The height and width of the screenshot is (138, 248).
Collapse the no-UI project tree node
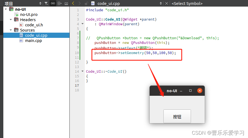point(6,9)
